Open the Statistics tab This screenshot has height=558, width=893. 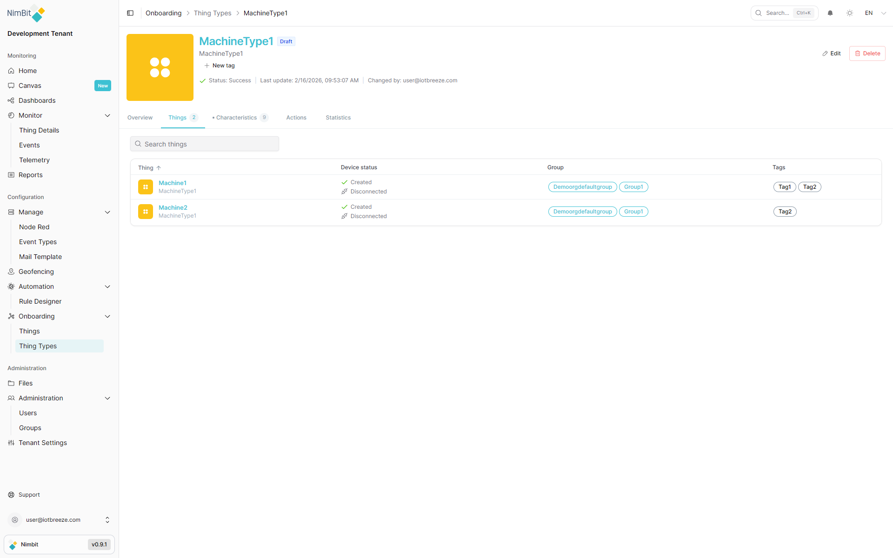click(338, 118)
